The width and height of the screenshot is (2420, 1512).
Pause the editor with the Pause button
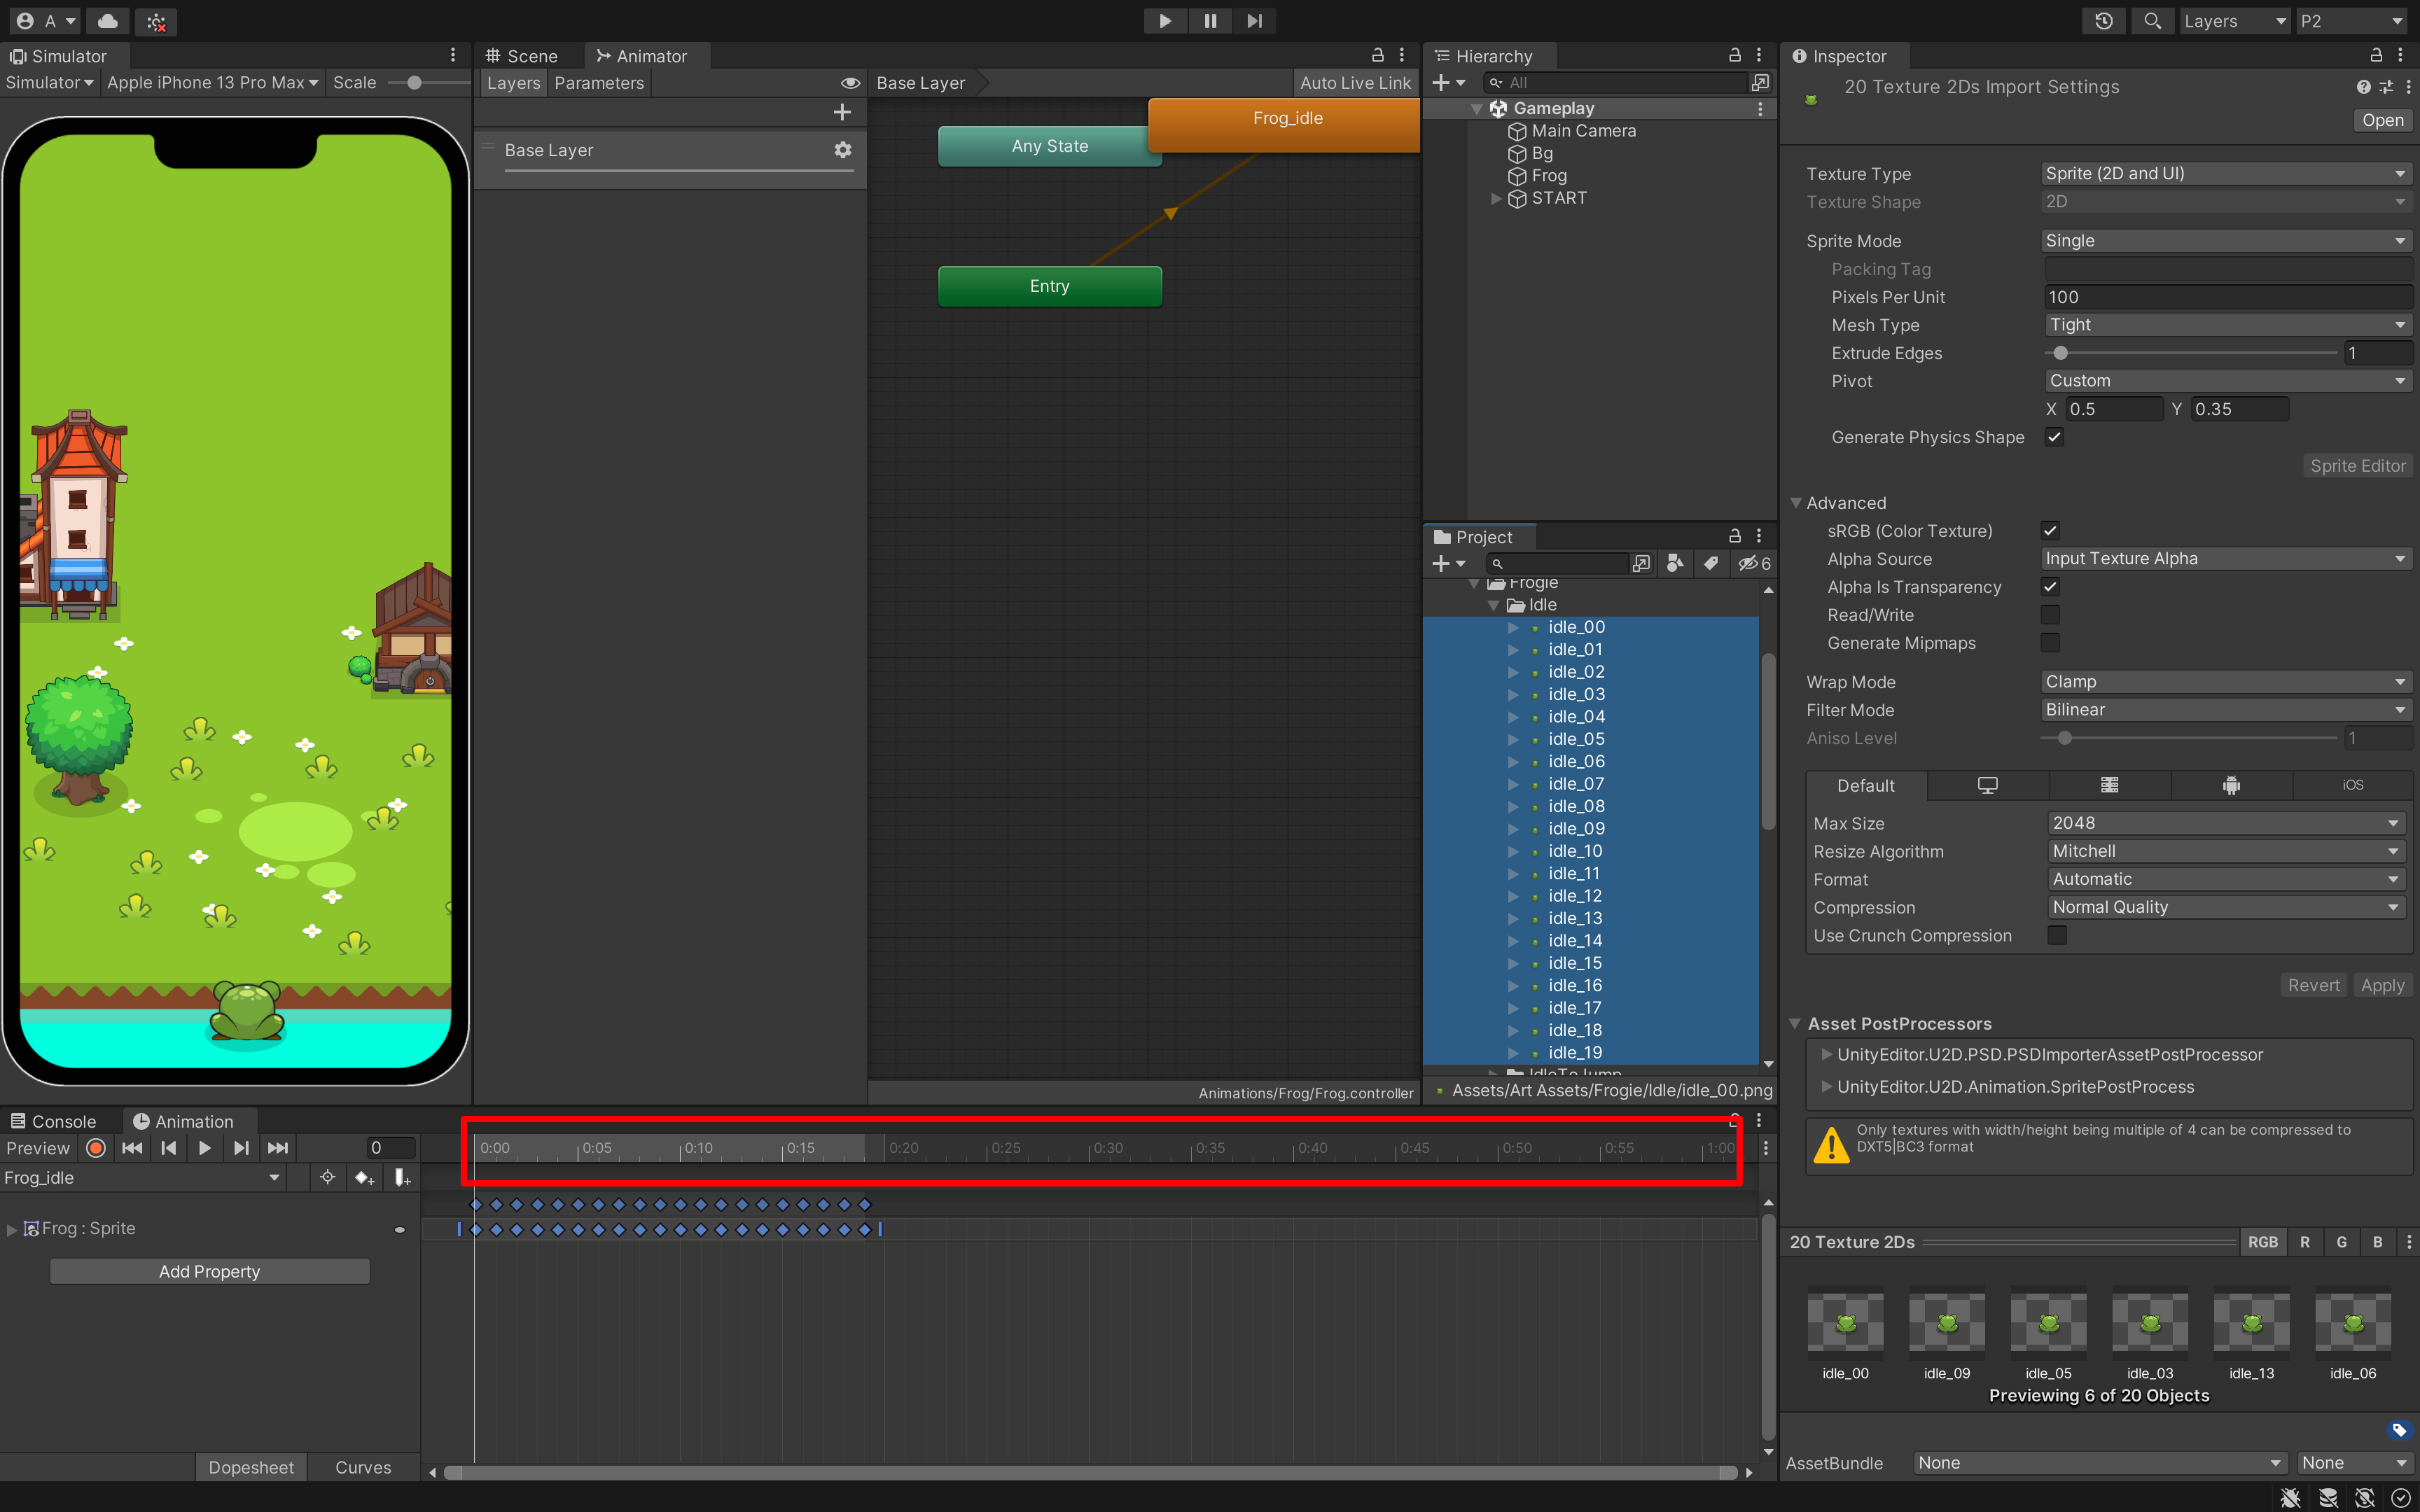coord(1210,21)
